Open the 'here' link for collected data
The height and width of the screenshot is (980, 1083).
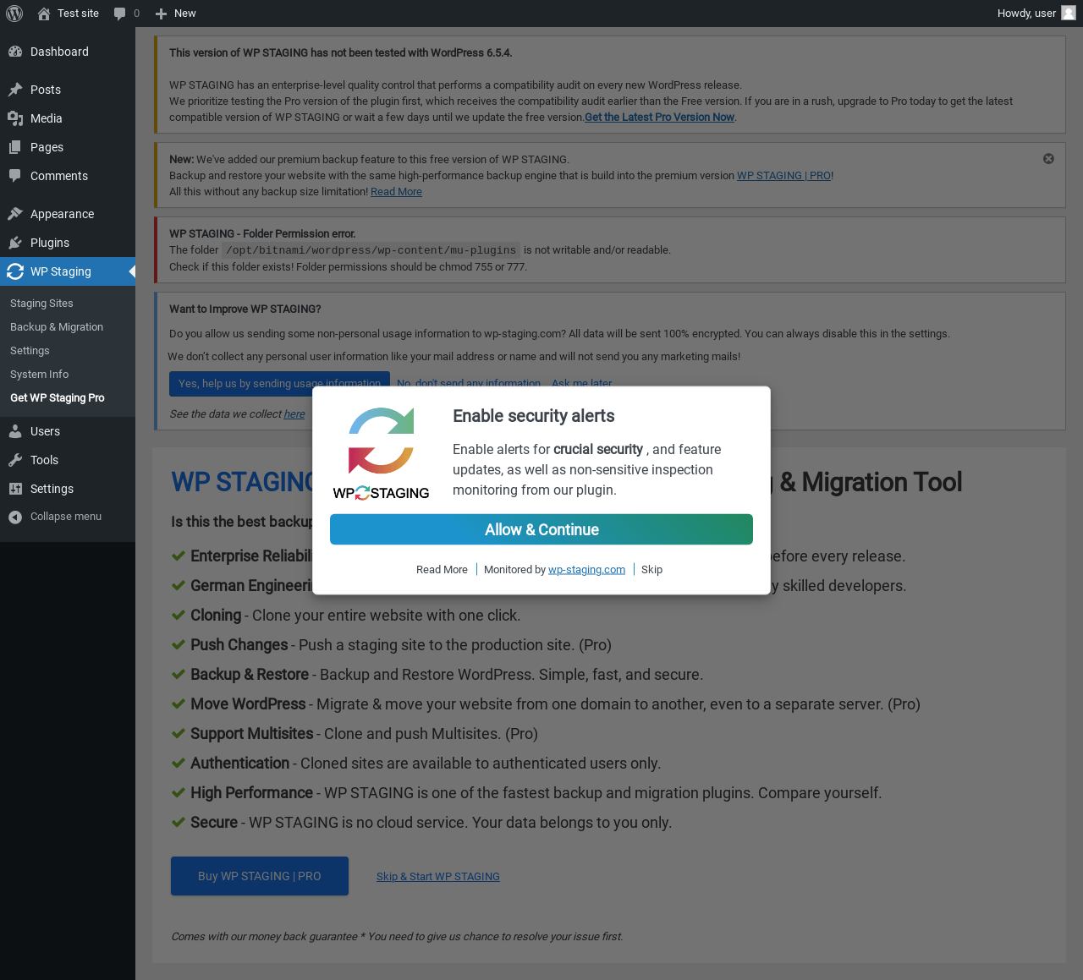[294, 414]
